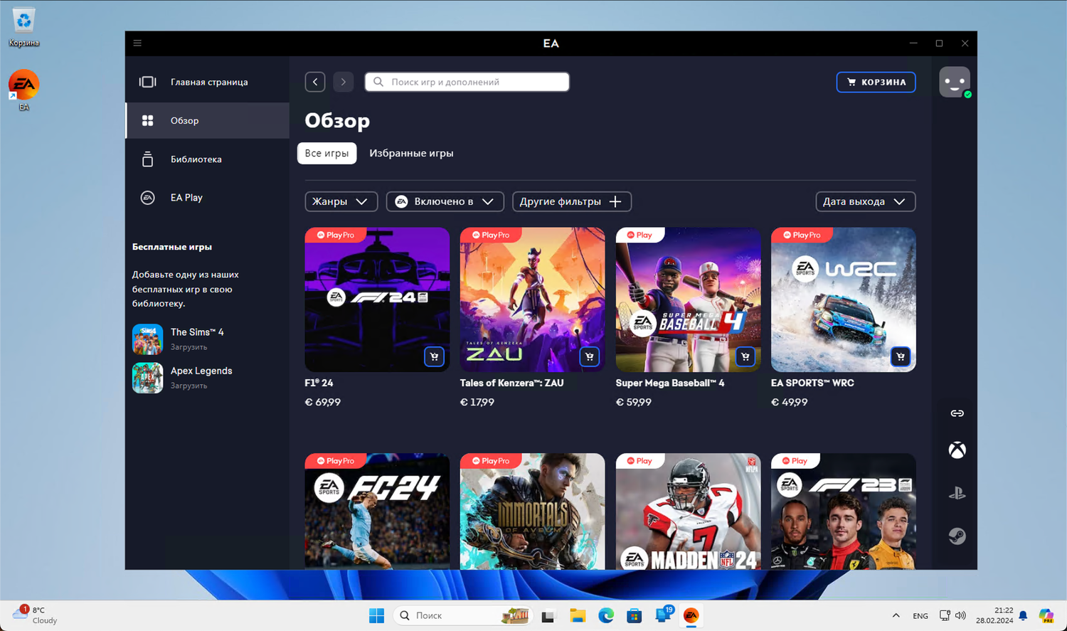Screen dimensions: 1067x631
Task: Click Загрузить under Apex Legends
Action: click(189, 386)
